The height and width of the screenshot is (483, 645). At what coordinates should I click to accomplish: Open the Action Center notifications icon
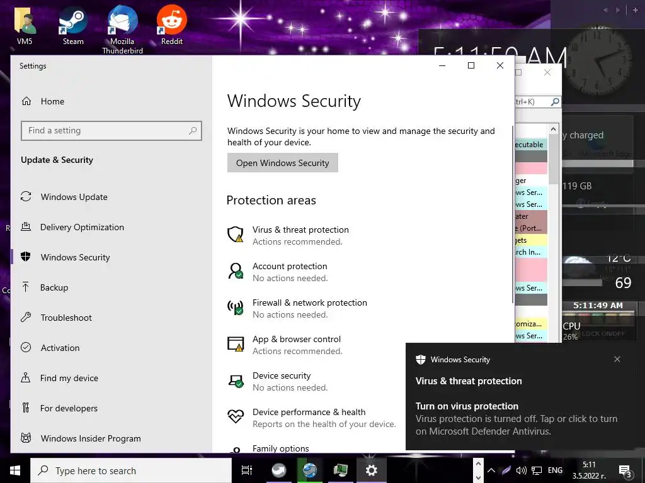625,471
